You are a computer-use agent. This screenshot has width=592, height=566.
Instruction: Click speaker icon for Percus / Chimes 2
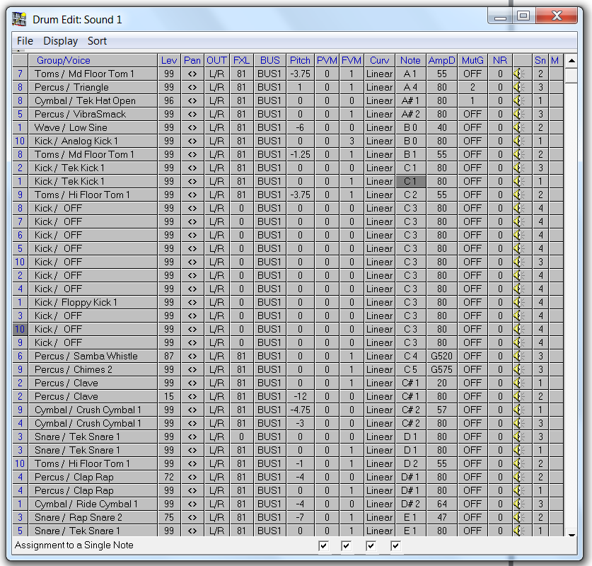(519, 369)
